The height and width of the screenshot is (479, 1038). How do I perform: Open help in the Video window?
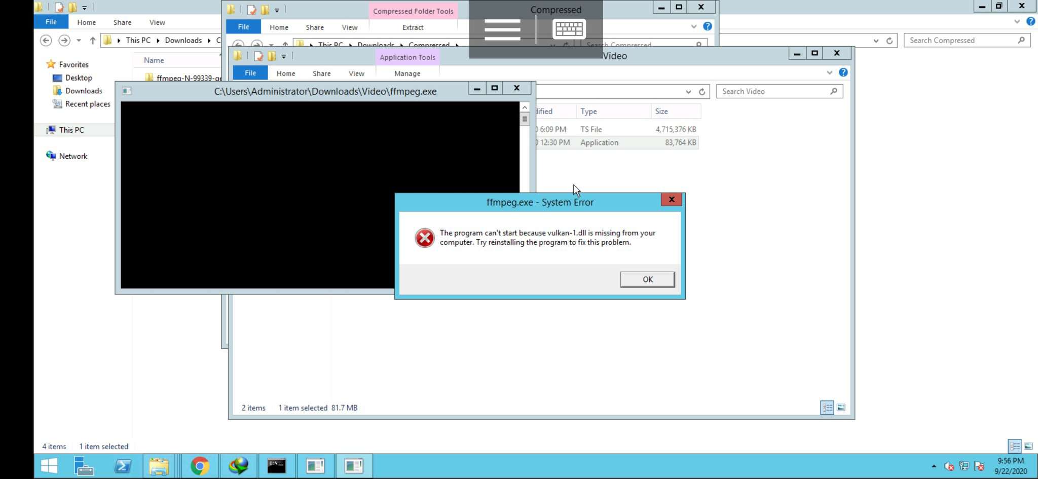843,72
